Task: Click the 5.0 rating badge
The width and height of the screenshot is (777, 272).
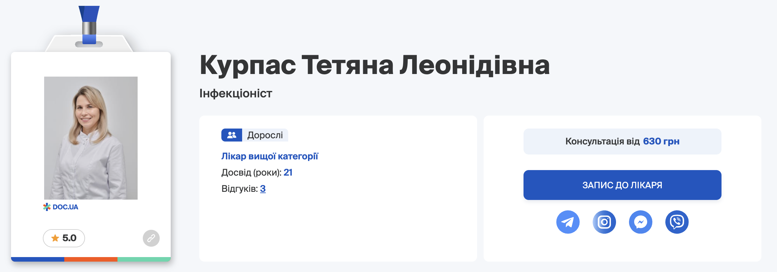Action: (x=64, y=238)
